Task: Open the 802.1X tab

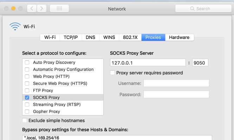Action: tap(130, 37)
